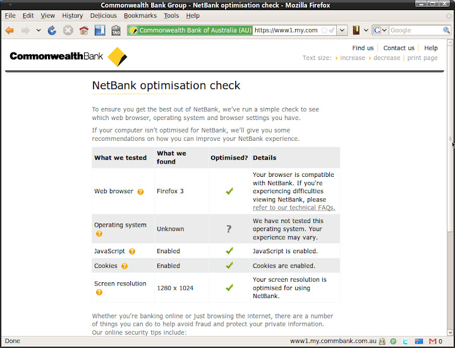Go back with the orange Back arrow
The width and height of the screenshot is (455, 348).
[9, 30]
